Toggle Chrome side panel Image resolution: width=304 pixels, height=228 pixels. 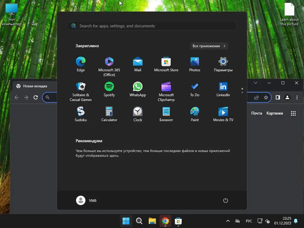278,97
